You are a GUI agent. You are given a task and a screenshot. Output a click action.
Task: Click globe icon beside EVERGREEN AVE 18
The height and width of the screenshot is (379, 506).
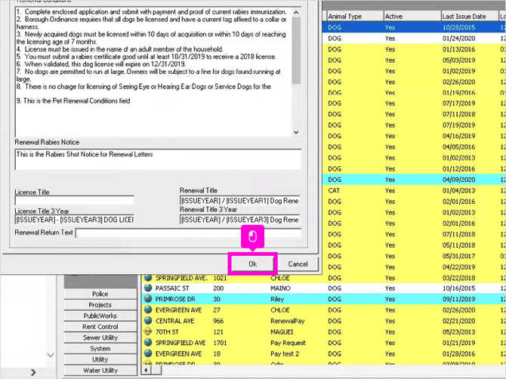click(148, 353)
